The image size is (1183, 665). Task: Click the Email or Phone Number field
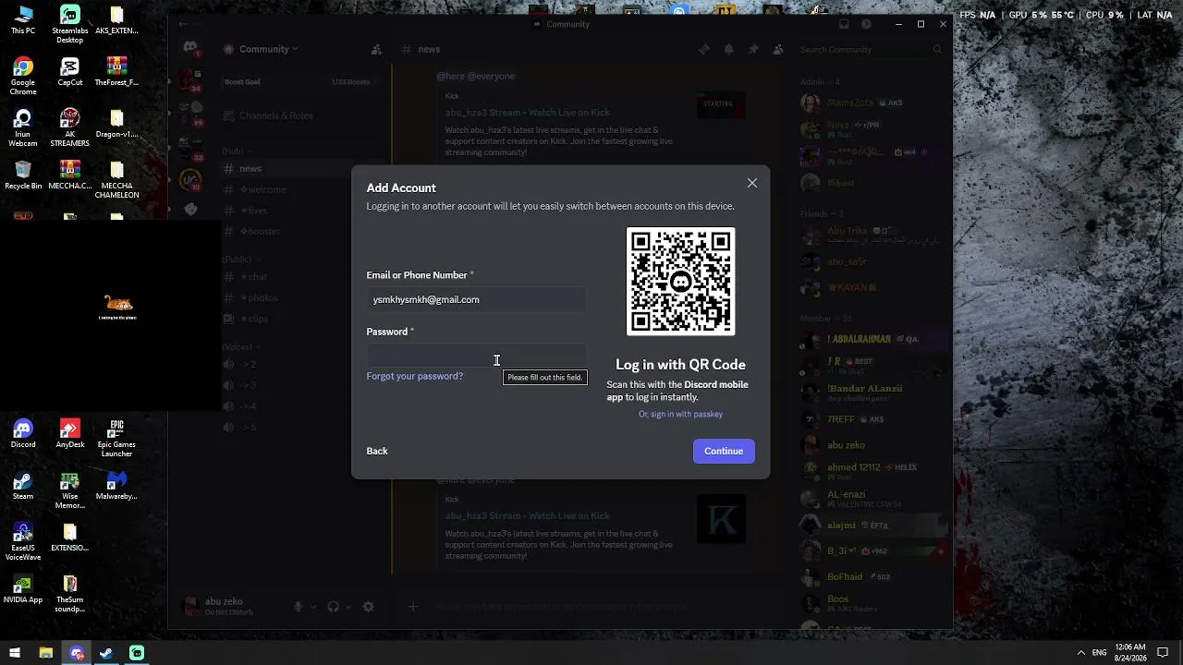tap(476, 299)
